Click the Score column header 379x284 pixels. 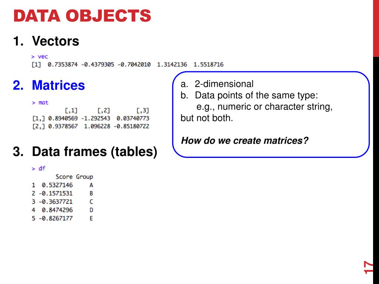tap(64, 177)
